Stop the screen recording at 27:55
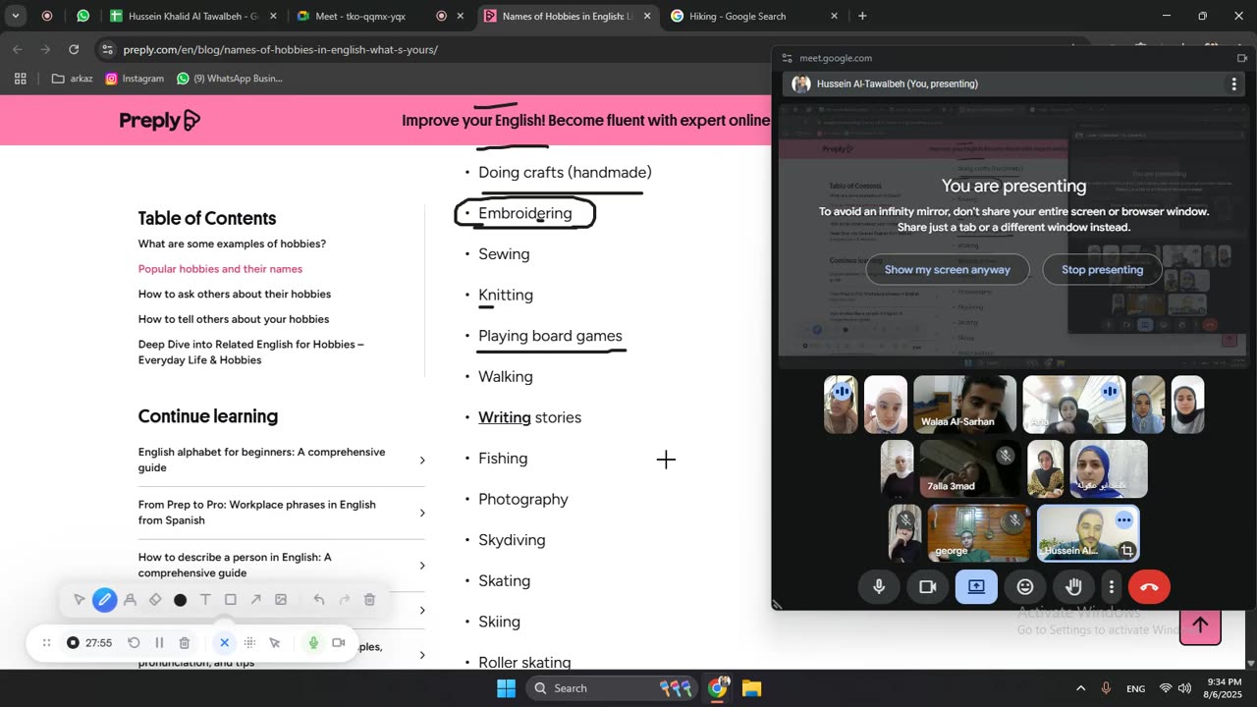This screenshot has height=707, width=1257. tap(73, 643)
